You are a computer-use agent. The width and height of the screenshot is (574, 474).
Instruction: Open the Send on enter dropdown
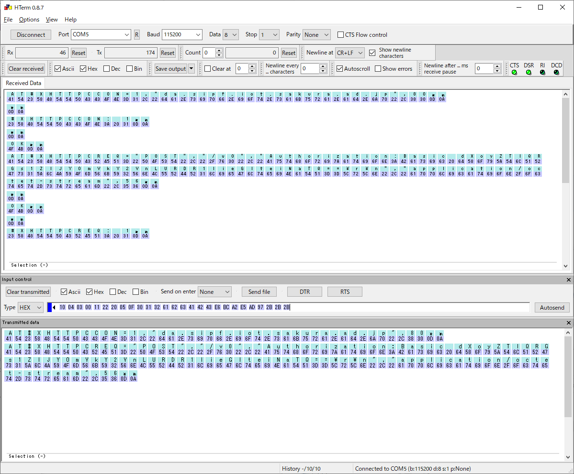click(x=227, y=292)
